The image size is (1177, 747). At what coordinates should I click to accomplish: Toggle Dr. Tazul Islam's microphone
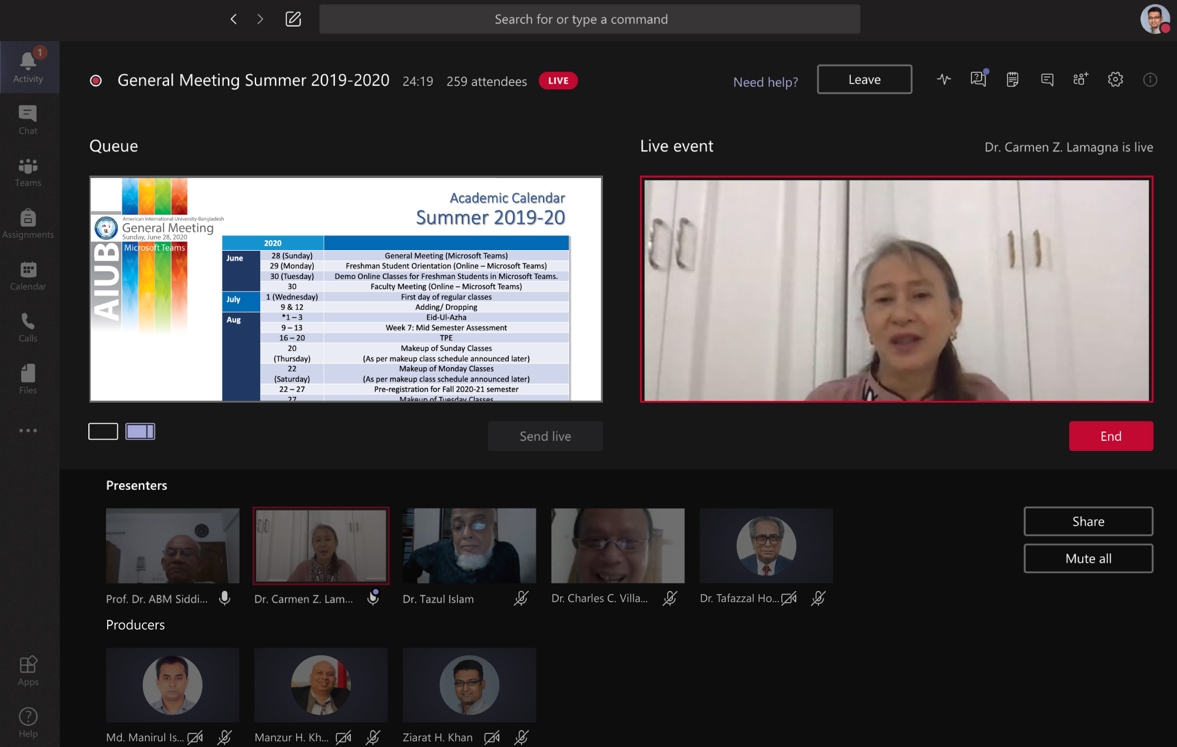click(x=521, y=598)
